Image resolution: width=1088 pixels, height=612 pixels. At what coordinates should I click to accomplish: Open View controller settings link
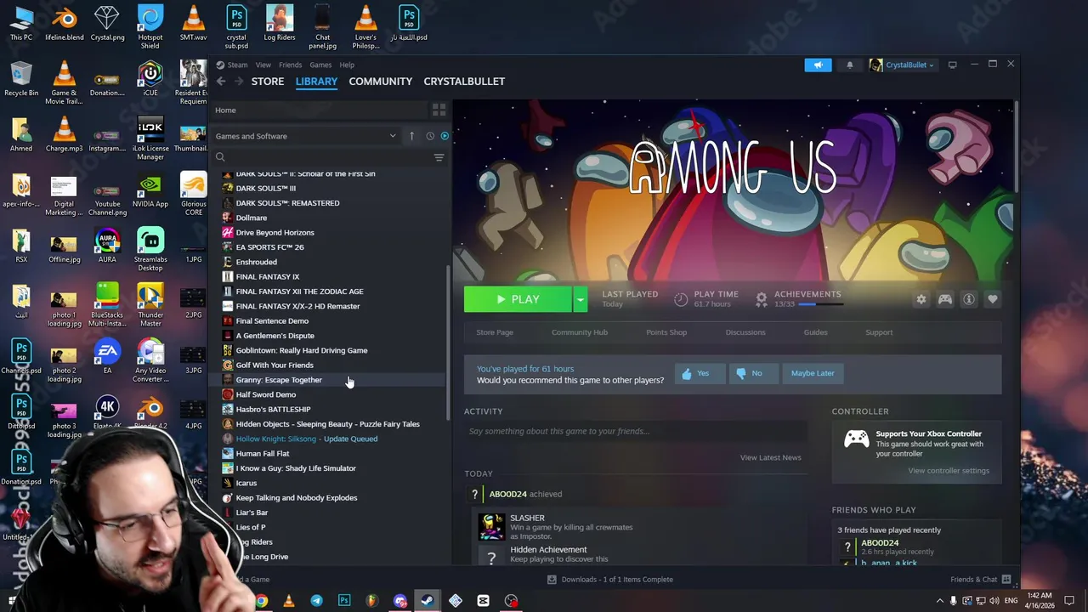point(949,471)
